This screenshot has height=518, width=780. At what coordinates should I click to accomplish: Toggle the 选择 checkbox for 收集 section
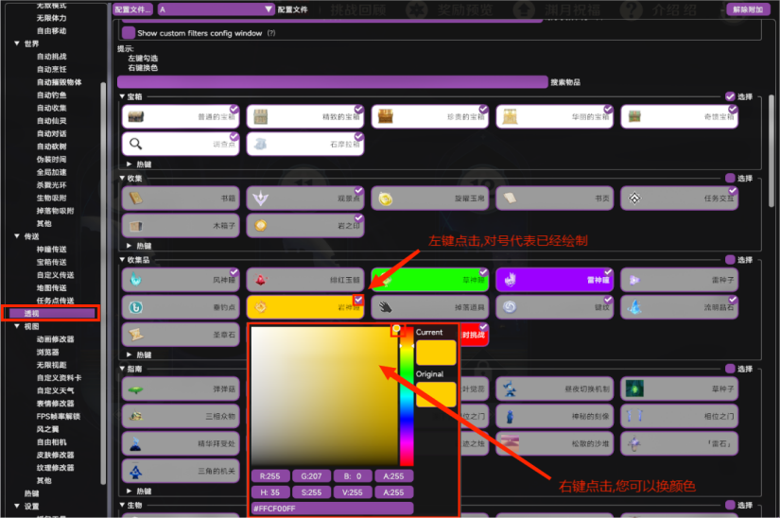click(730, 178)
